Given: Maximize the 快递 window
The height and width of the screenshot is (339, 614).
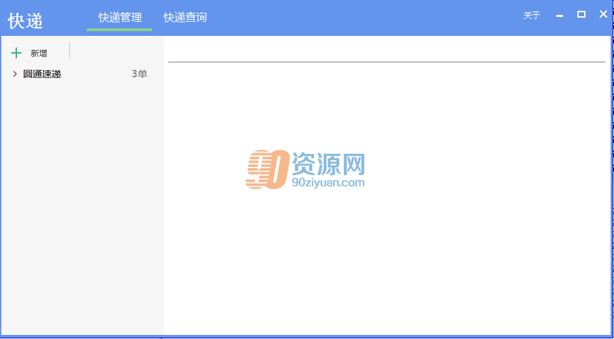Looking at the screenshot, I should pyautogui.click(x=581, y=14).
